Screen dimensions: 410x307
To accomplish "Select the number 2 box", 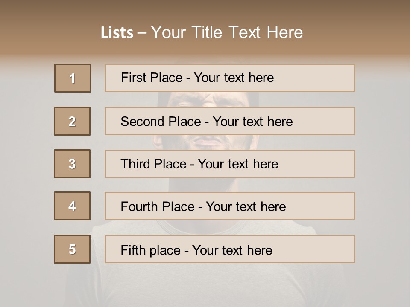I will [72, 121].
